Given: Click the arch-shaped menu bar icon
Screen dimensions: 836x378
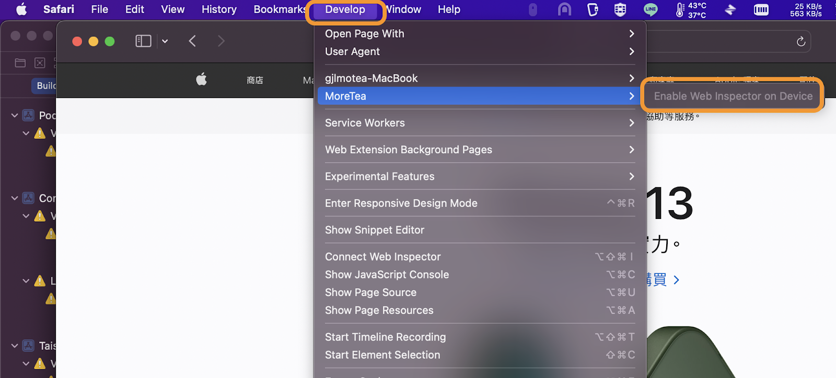Looking at the screenshot, I should (x=564, y=9).
